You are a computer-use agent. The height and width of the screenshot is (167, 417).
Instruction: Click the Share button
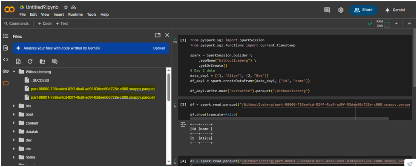363,10
